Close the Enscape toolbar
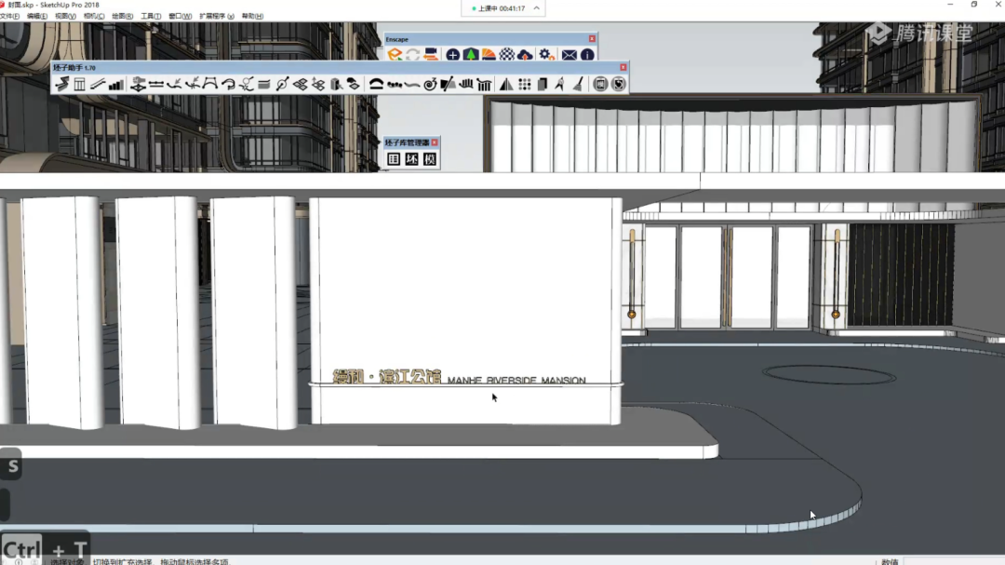The width and height of the screenshot is (1005, 565). point(592,39)
